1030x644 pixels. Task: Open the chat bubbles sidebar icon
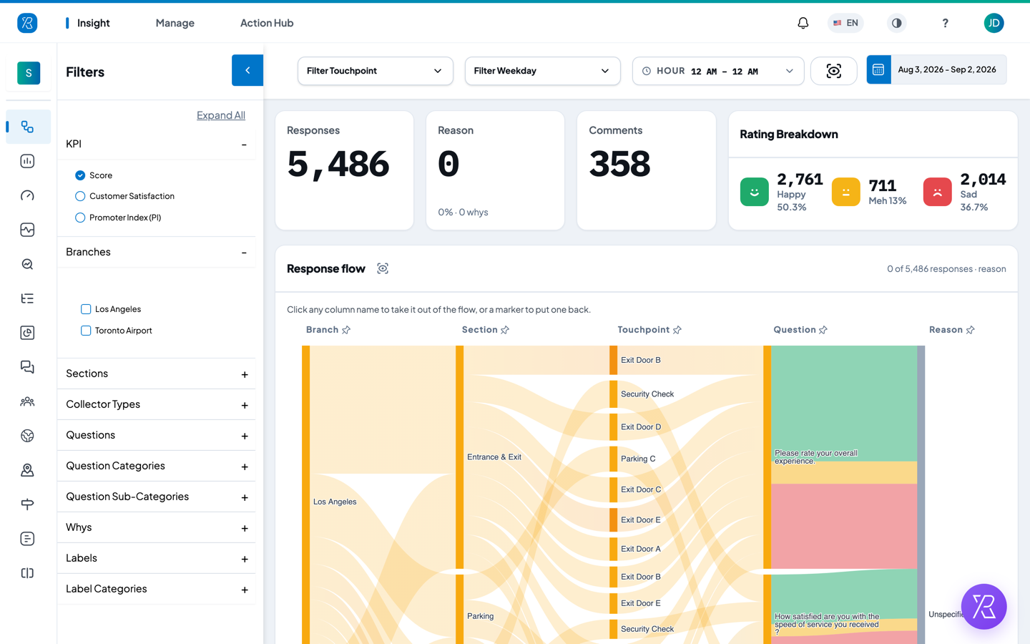click(x=28, y=367)
